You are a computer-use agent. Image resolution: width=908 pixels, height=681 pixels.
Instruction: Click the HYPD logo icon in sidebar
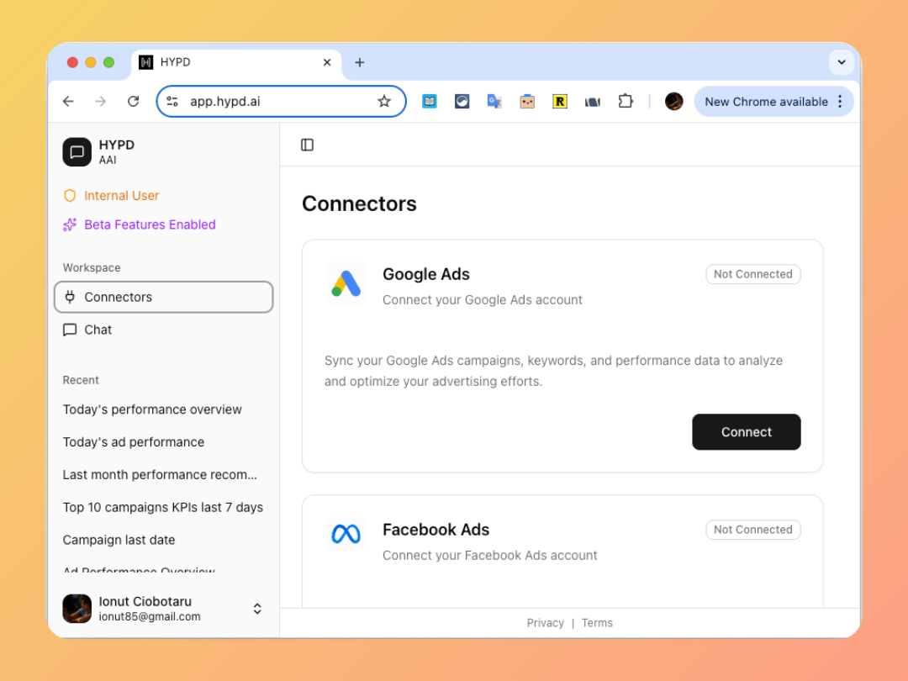pos(77,151)
